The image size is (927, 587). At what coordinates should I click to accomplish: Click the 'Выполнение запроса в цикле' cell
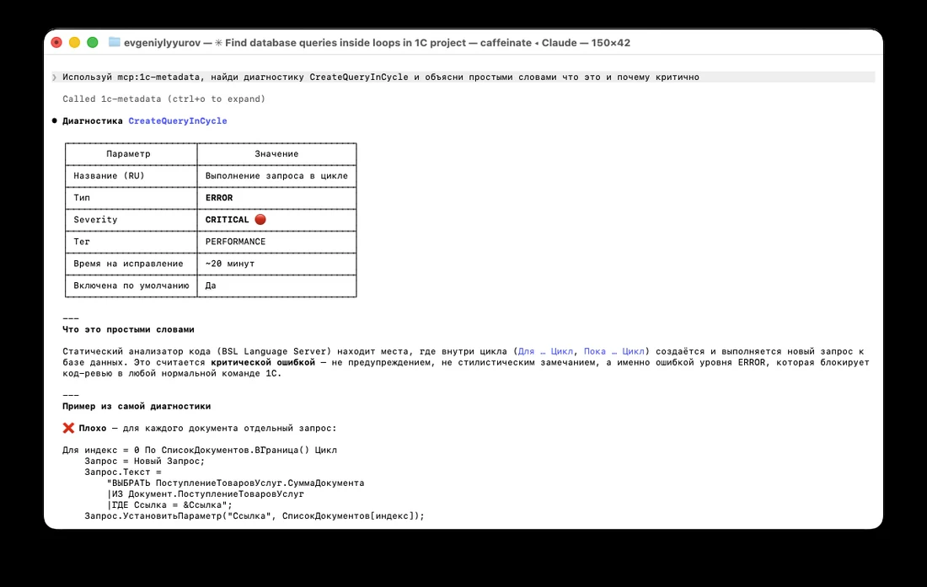click(276, 176)
